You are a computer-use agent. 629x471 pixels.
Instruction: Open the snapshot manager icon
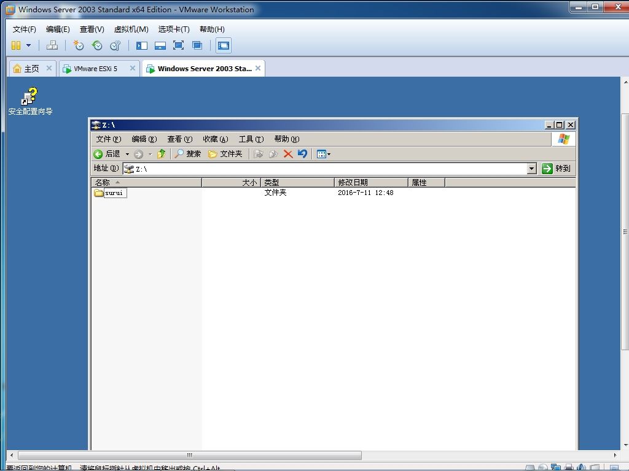115,45
